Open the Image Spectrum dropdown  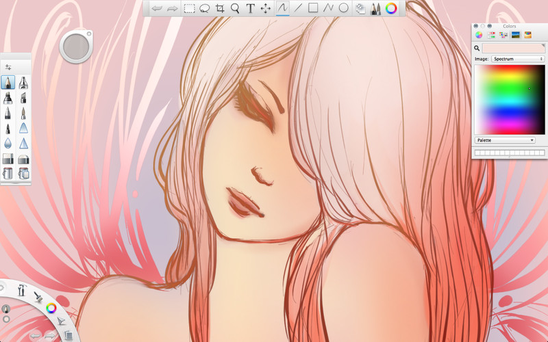tap(518, 59)
